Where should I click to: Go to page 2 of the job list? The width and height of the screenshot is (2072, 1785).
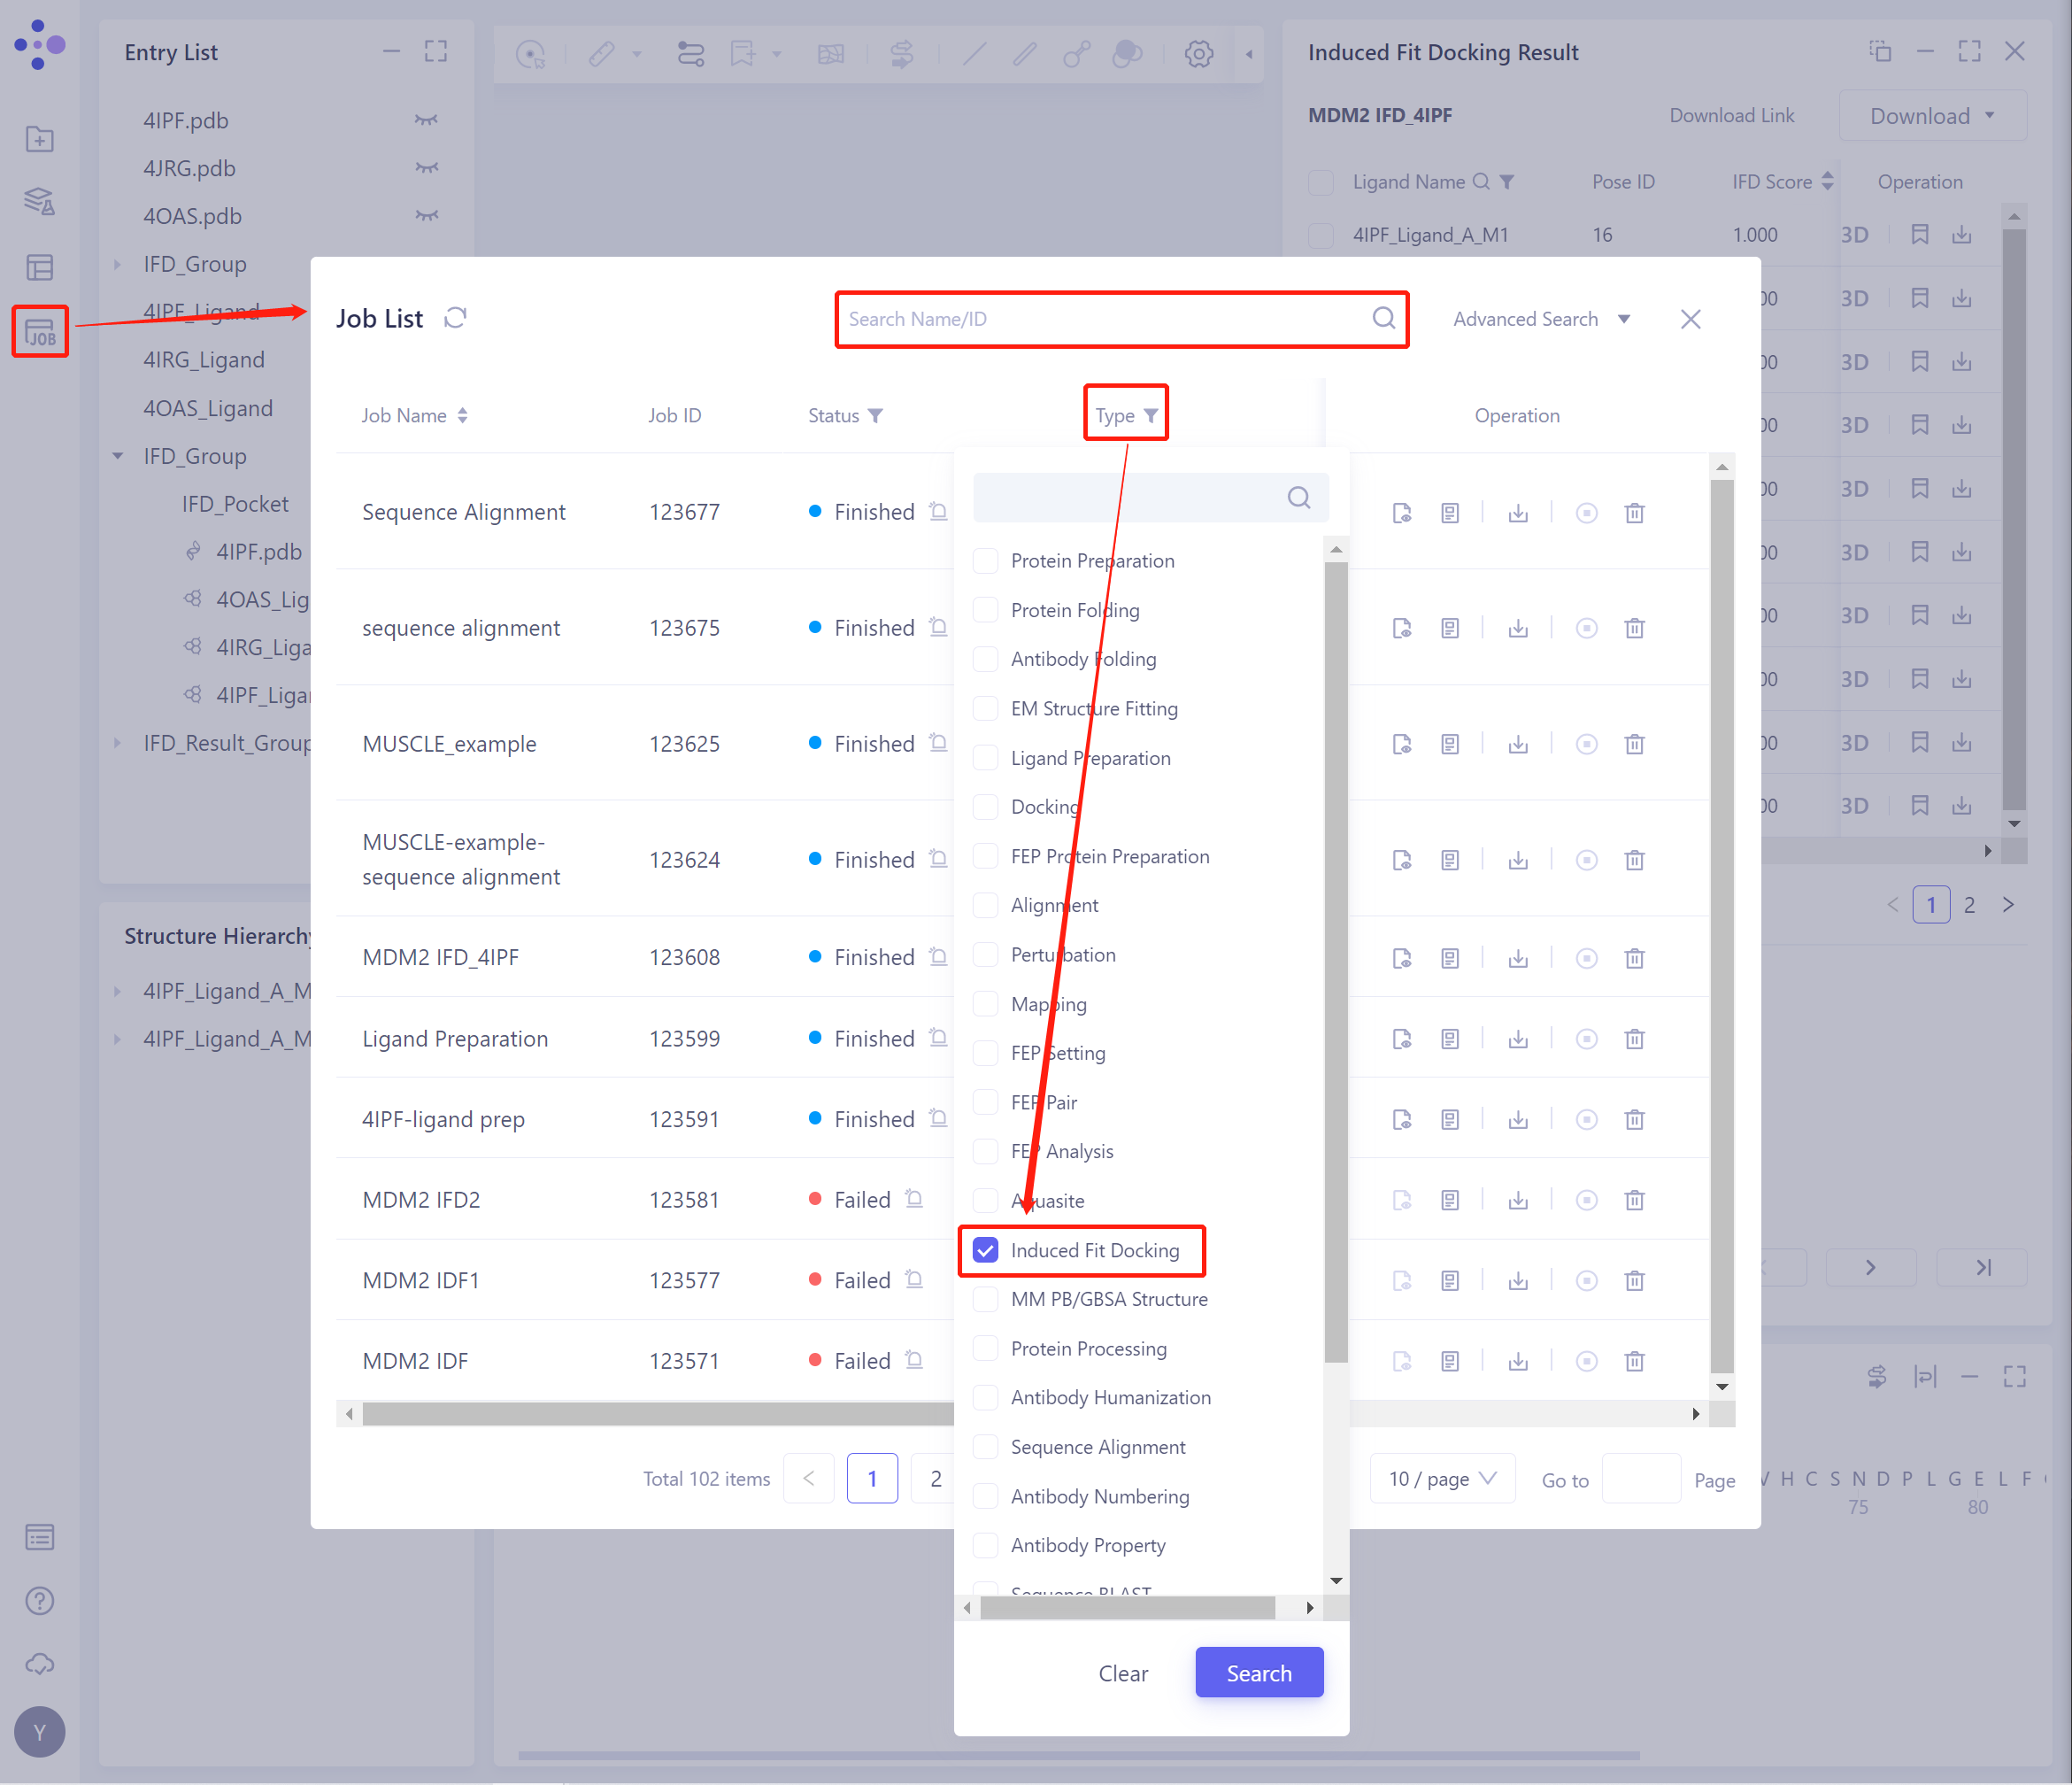pyautogui.click(x=935, y=1479)
